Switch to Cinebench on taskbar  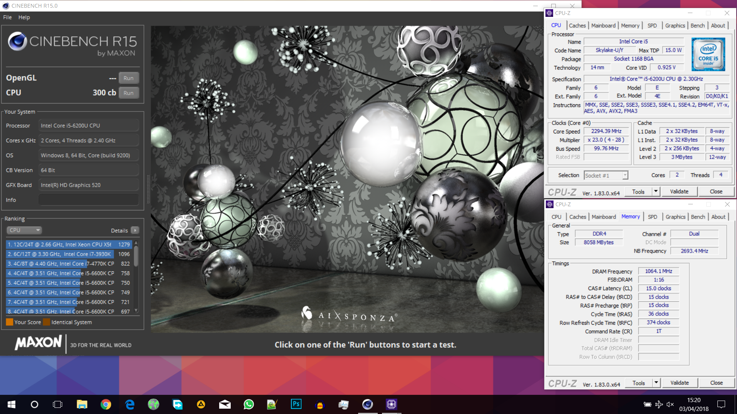(x=367, y=404)
